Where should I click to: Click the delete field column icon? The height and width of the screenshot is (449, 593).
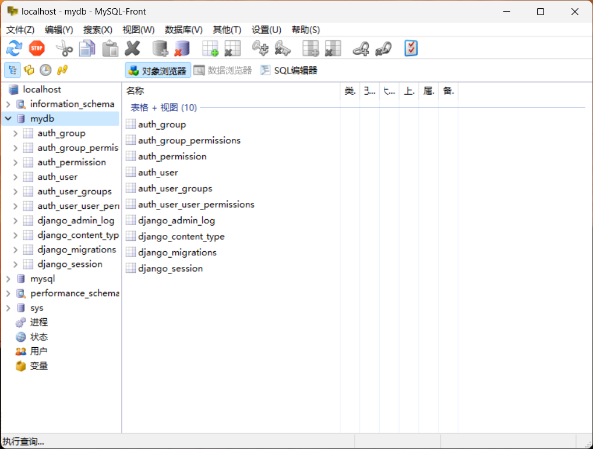333,48
